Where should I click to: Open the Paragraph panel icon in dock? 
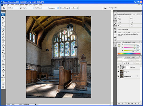click(115, 40)
